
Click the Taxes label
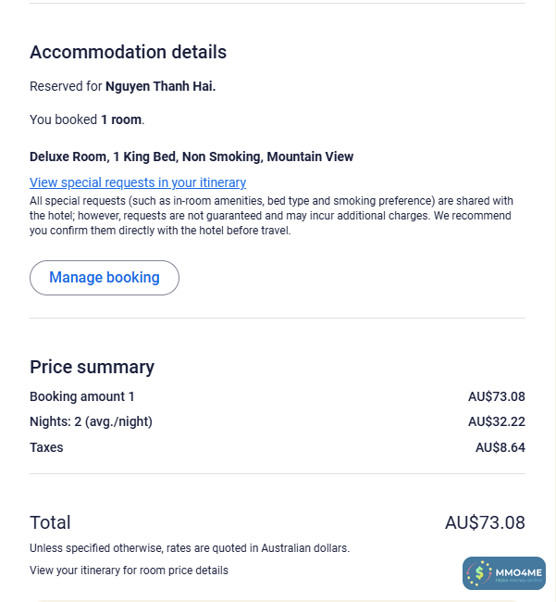(46, 447)
